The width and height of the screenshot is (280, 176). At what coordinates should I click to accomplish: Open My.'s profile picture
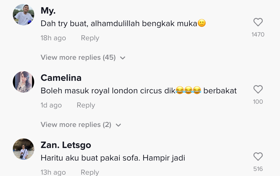pyautogui.click(x=24, y=15)
